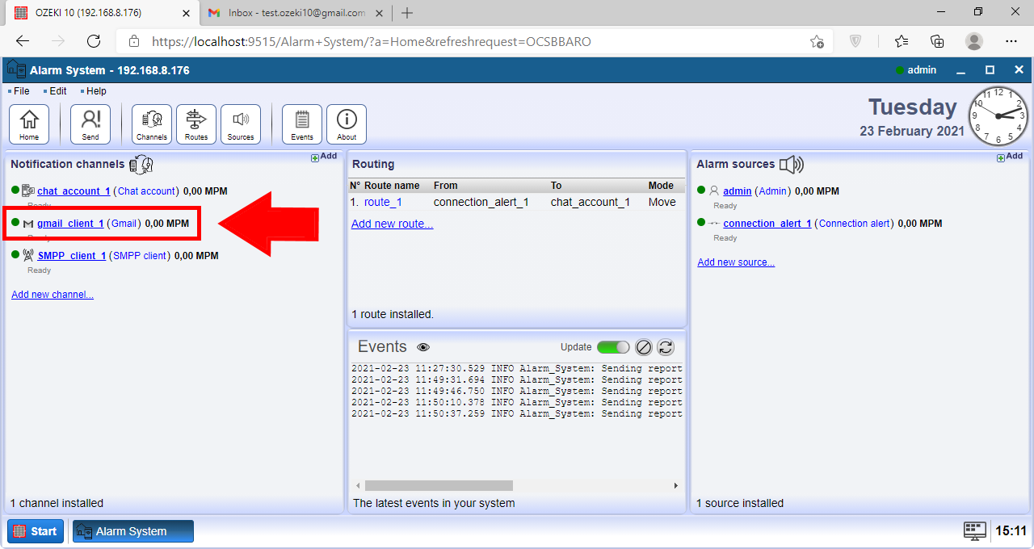Click the 11:50:37.259 event log line

(517, 413)
